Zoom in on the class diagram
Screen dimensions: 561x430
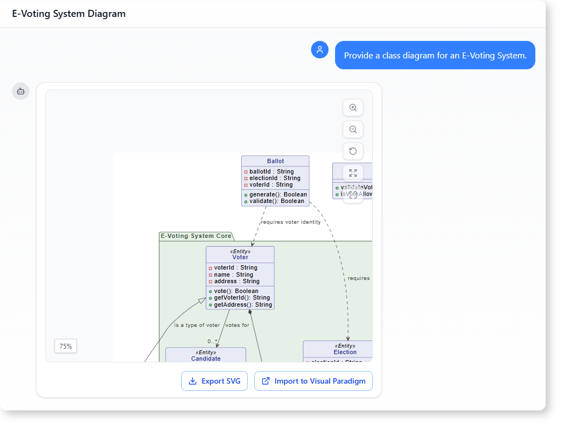coord(353,108)
